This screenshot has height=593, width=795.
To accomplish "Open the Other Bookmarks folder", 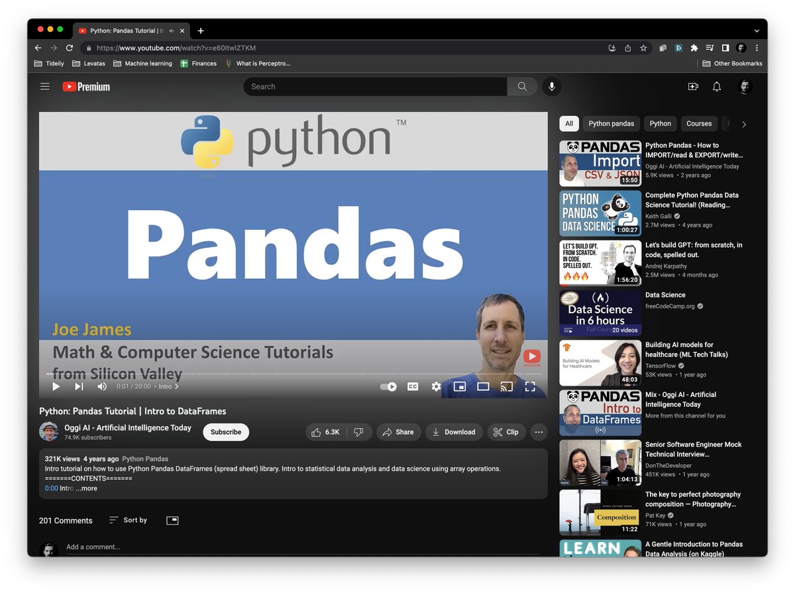I will coord(733,64).
